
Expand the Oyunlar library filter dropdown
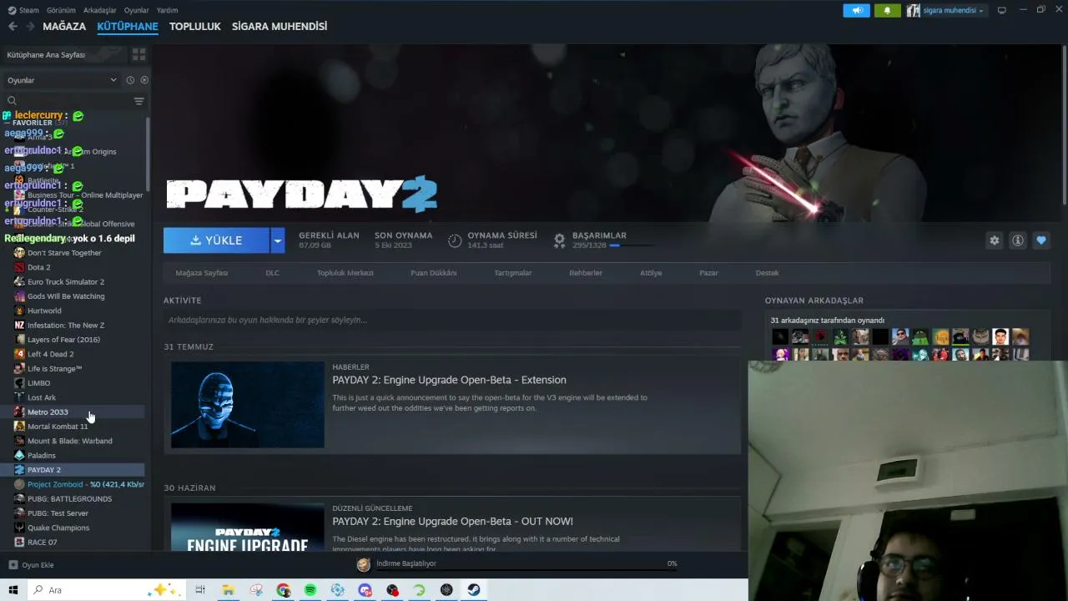[x=62, y=80]
